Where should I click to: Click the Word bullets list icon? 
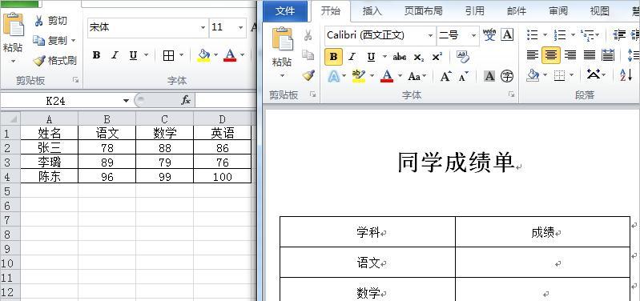[x=532, y=34]
